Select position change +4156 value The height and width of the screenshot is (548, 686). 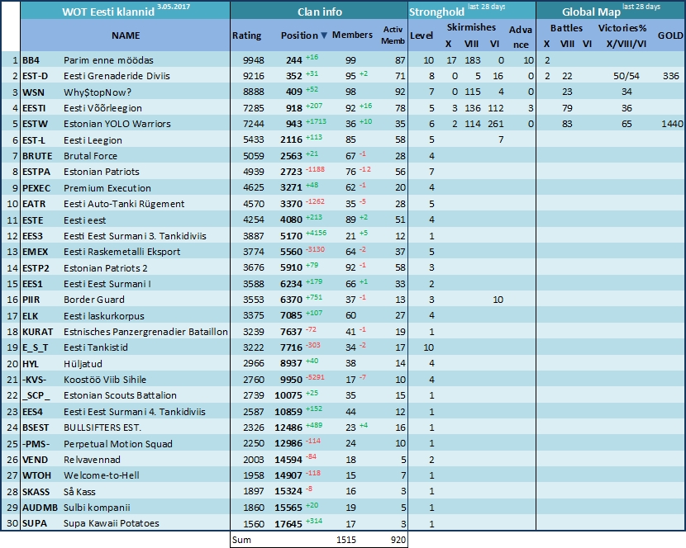[316, 233]
